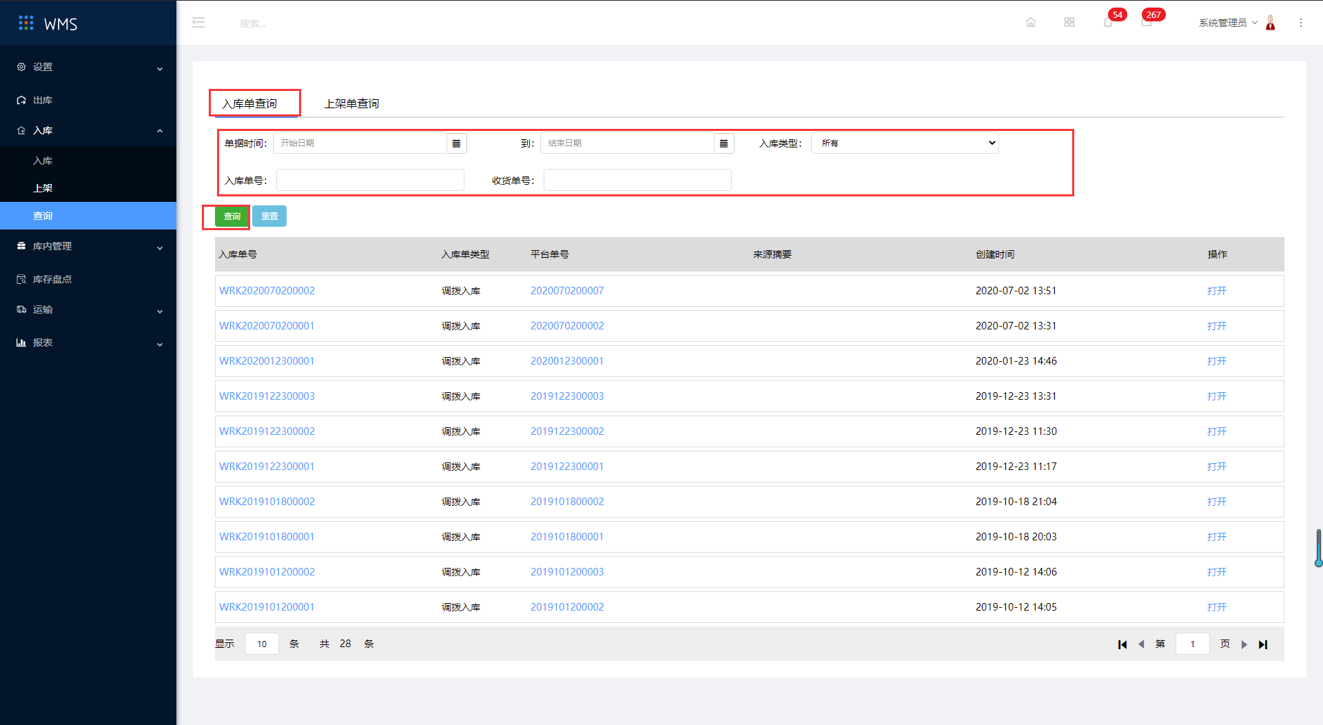
Task: Click the 创建时间 column header
Action: tap(995, 254)
